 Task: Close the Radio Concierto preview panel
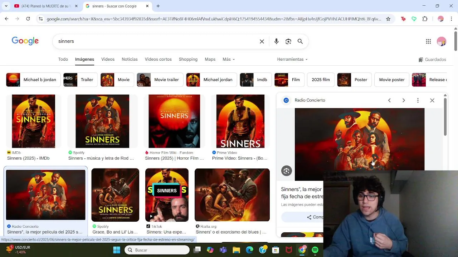pyautogui.click(x=432, y=100)
